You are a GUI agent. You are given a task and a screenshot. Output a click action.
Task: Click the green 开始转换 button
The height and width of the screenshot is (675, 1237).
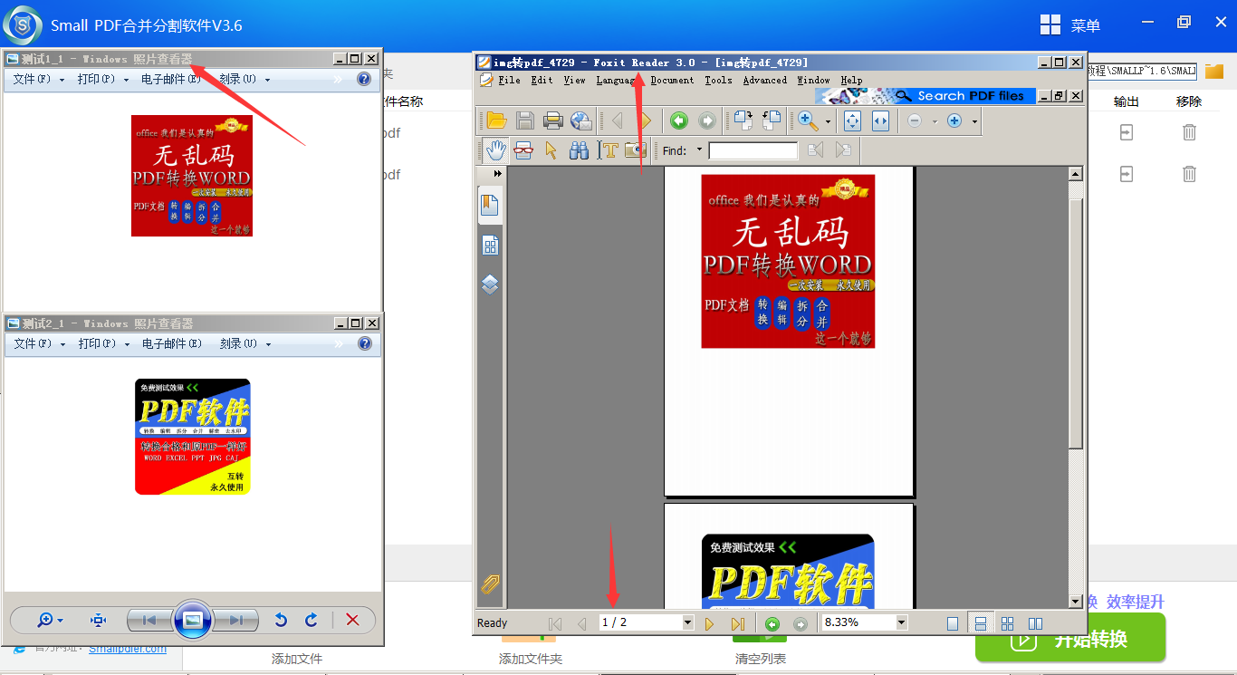point(1069,638)
